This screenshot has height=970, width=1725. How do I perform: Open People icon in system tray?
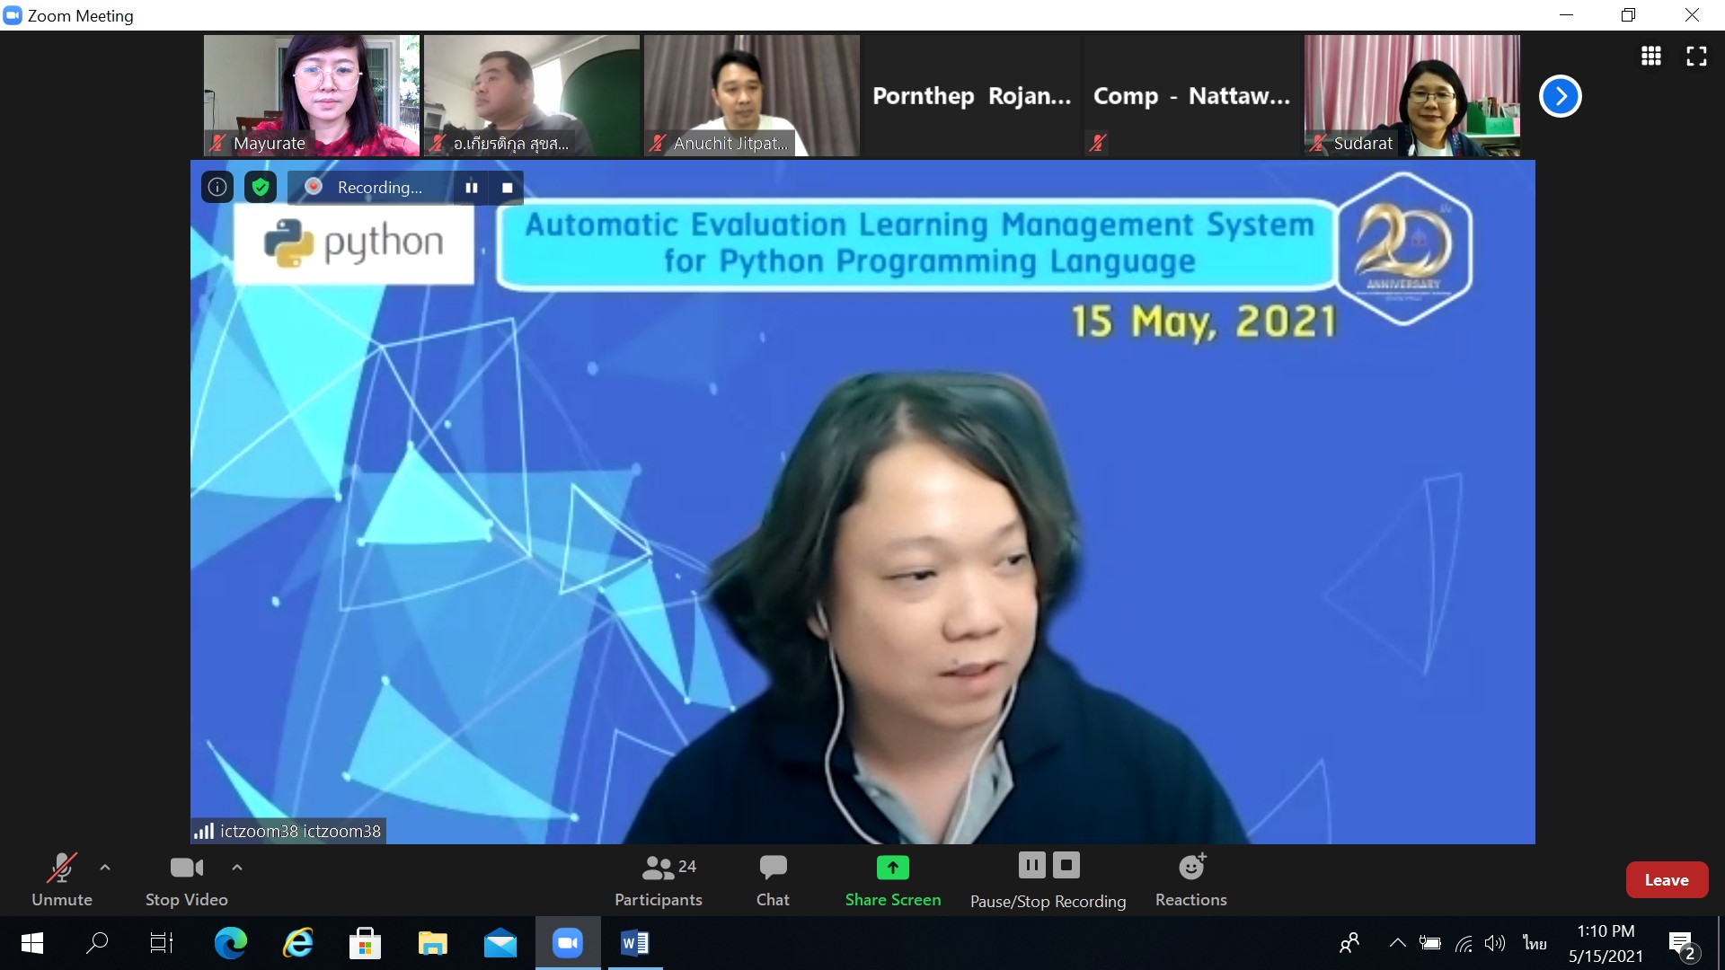1349,943
